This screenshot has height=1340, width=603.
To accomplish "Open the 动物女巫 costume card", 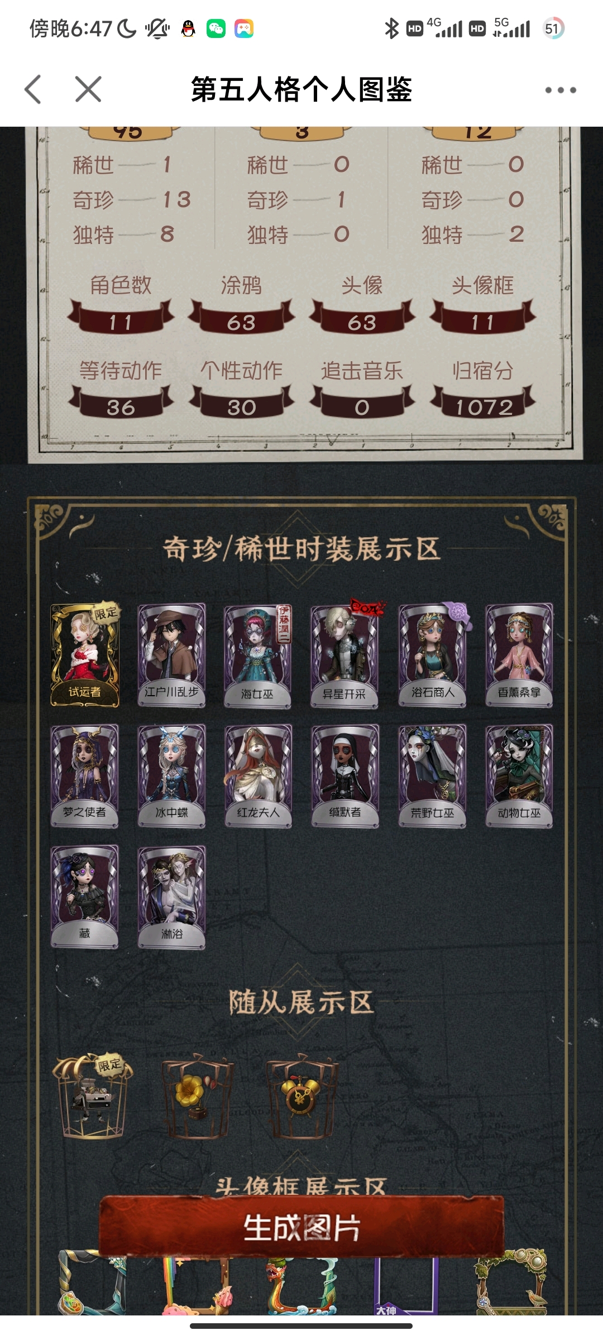I will pyautogui.click(x=519, y=776).
